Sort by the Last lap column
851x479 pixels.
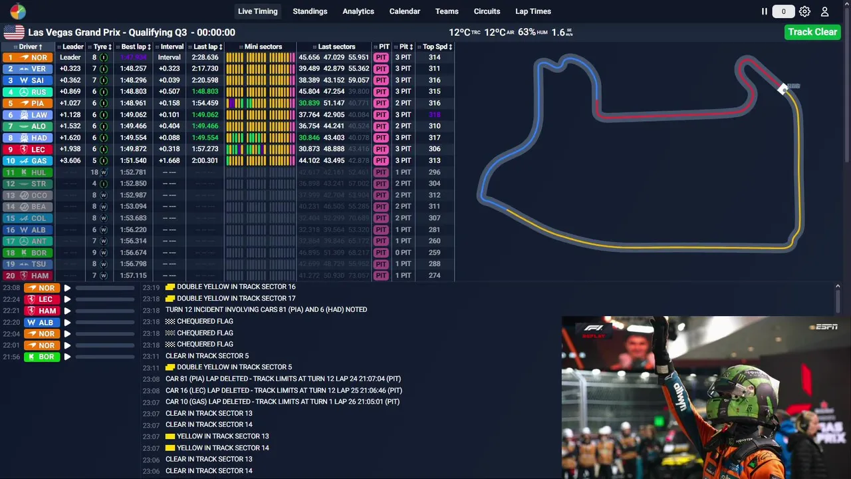tap(205, 47)
